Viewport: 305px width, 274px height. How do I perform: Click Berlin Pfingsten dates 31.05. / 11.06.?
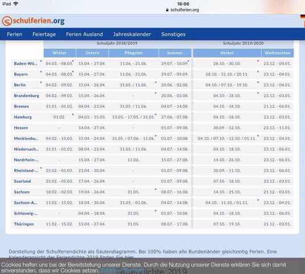[133, 85]
